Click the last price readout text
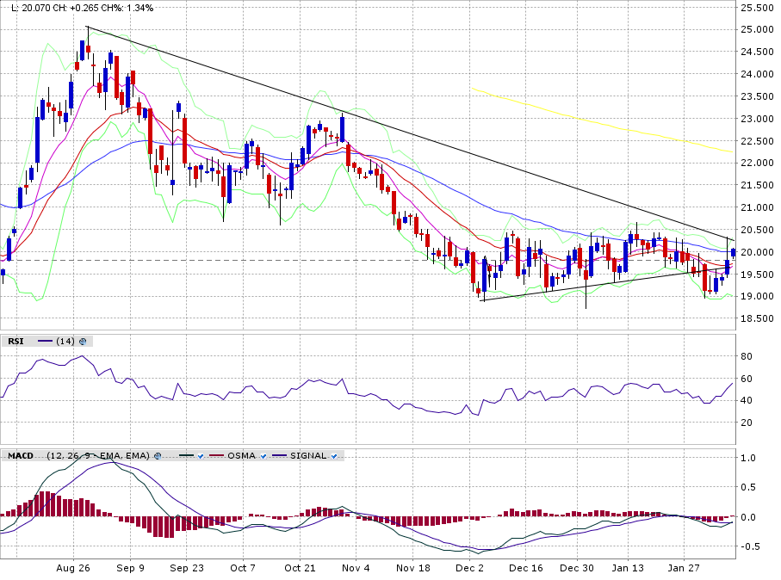Screen dimensions: 781x580 point(82,8)
